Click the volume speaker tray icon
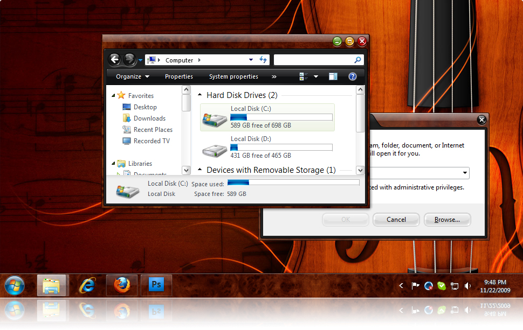The width and height of the screenshot is (523, 330). [x=467, y=286]
